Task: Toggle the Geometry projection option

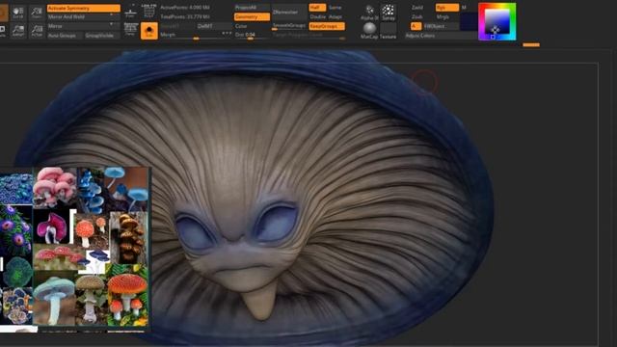Action: pyautogui.click(x=252, y=17)
